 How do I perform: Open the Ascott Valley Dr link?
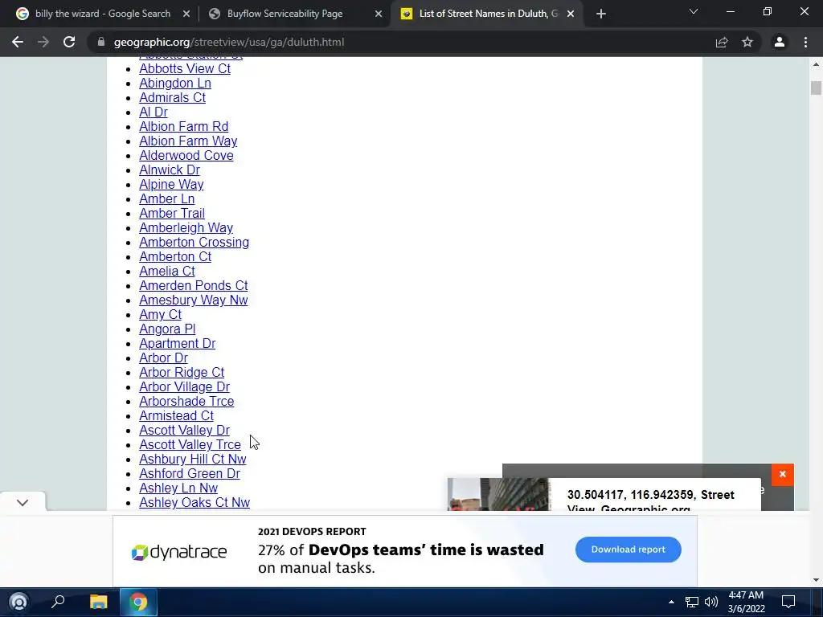[184, 431]
